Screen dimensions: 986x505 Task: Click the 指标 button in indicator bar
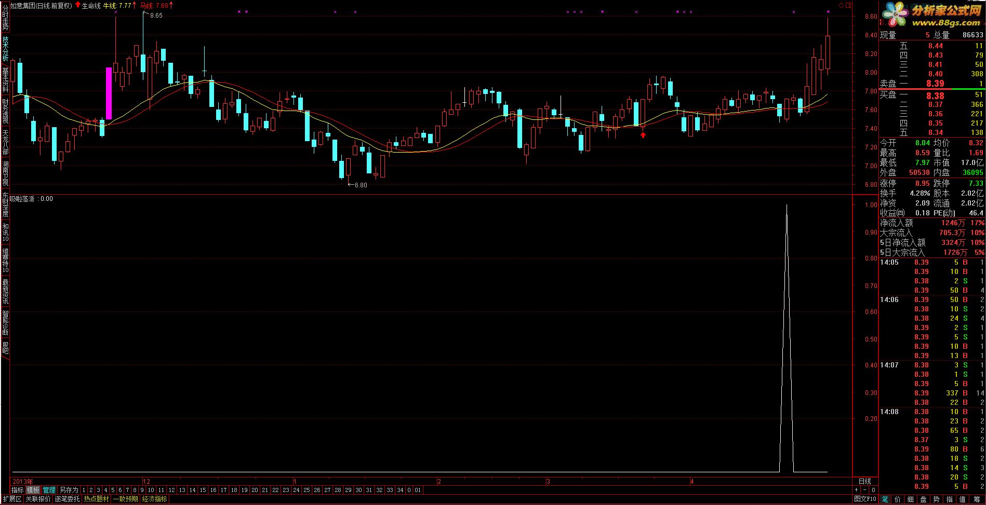(18, 490)
